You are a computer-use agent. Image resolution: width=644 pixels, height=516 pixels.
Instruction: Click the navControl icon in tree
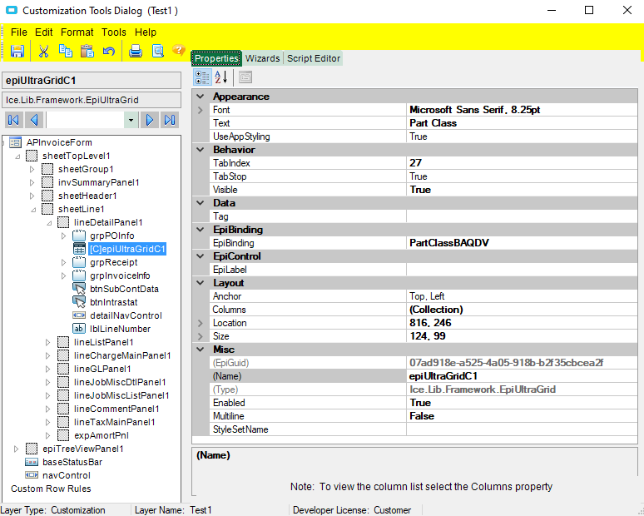[32, 475]
